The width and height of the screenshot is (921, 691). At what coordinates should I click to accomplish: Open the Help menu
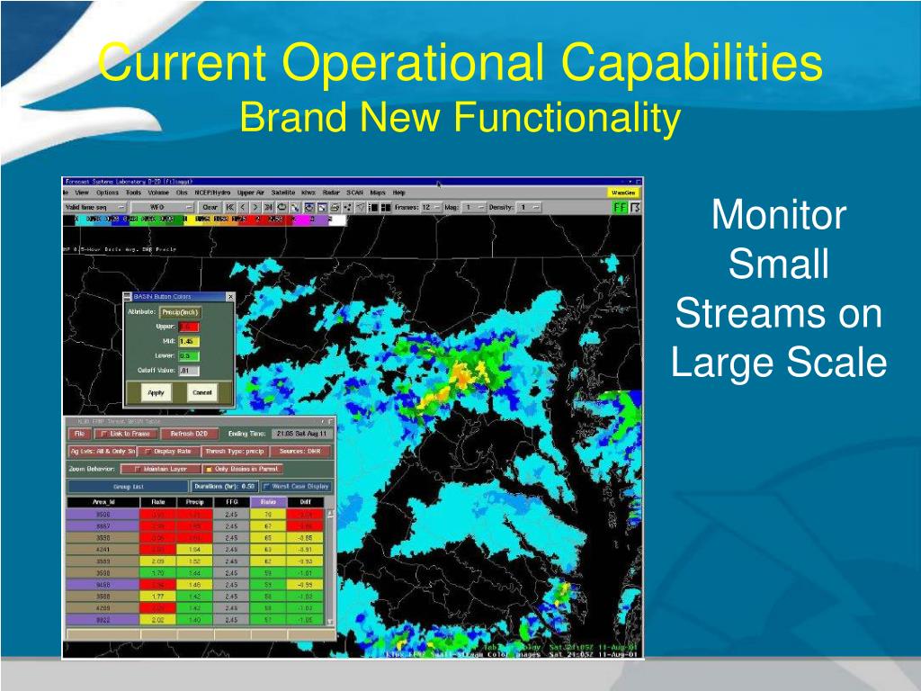pos(398,193)
